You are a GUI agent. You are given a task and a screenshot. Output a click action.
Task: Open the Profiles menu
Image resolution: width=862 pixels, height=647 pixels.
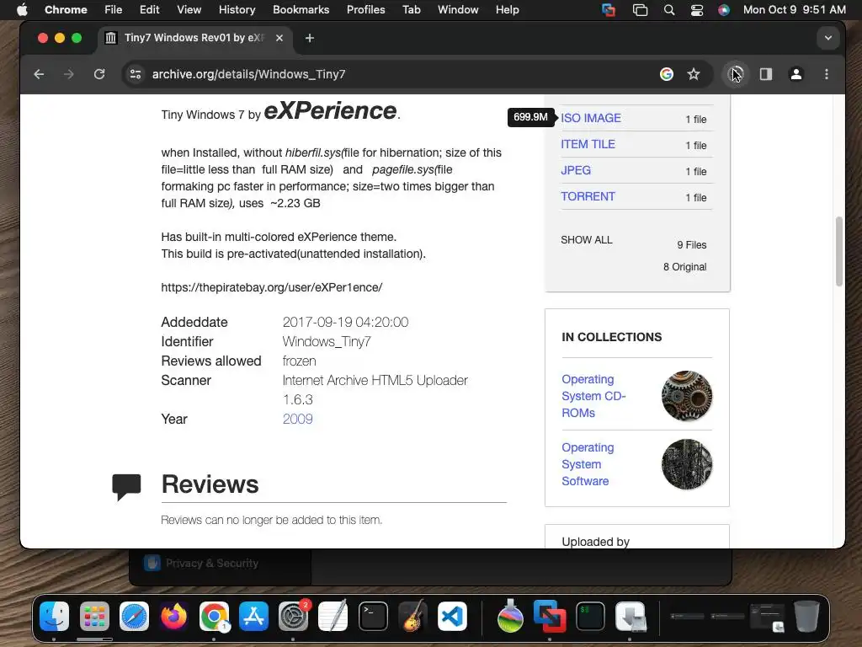(x=365, y=10)
